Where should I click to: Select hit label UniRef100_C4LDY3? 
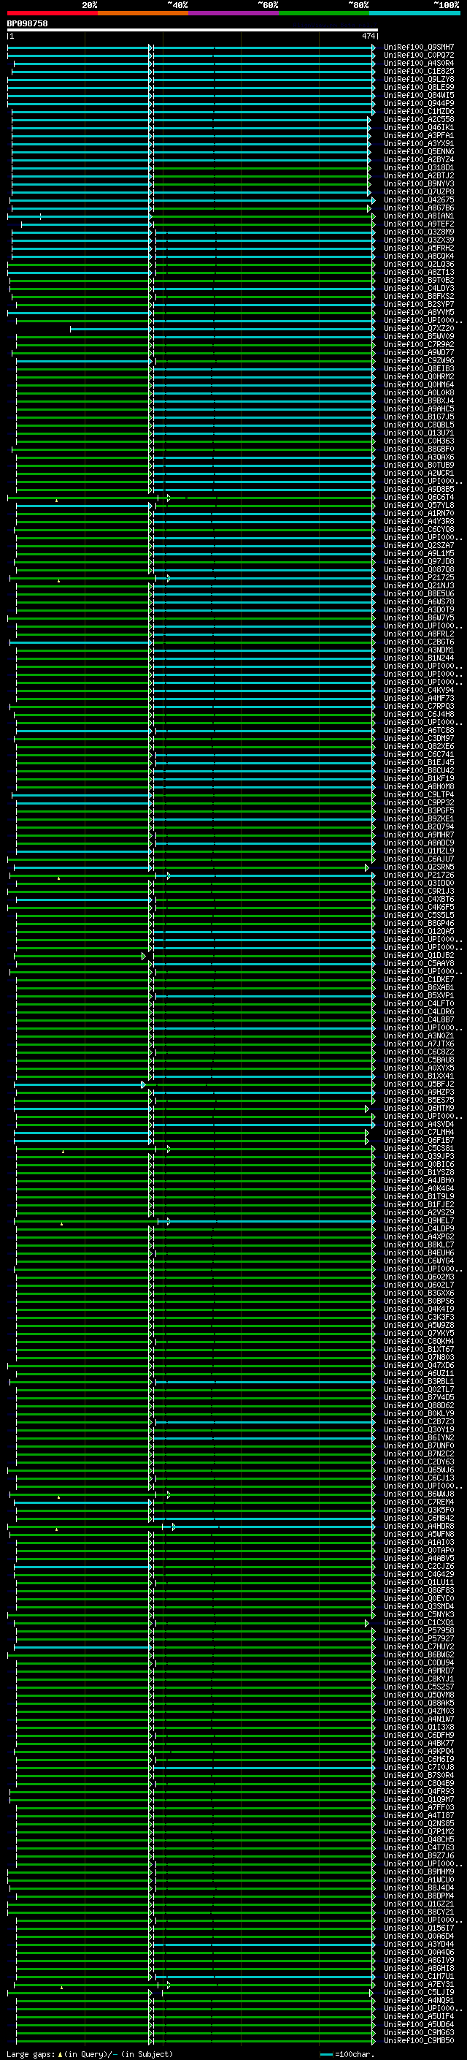419,288
